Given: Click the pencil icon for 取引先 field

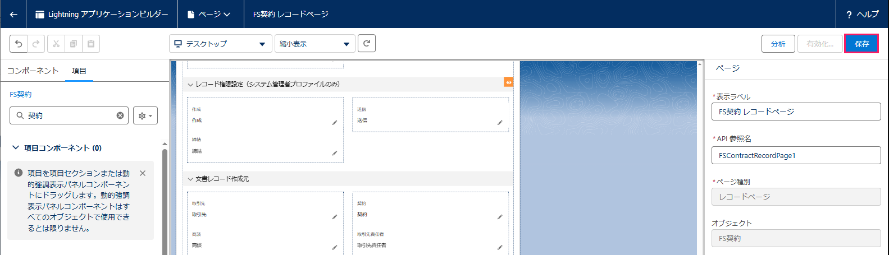Looking at the screenshot, I should click(335, 216).
